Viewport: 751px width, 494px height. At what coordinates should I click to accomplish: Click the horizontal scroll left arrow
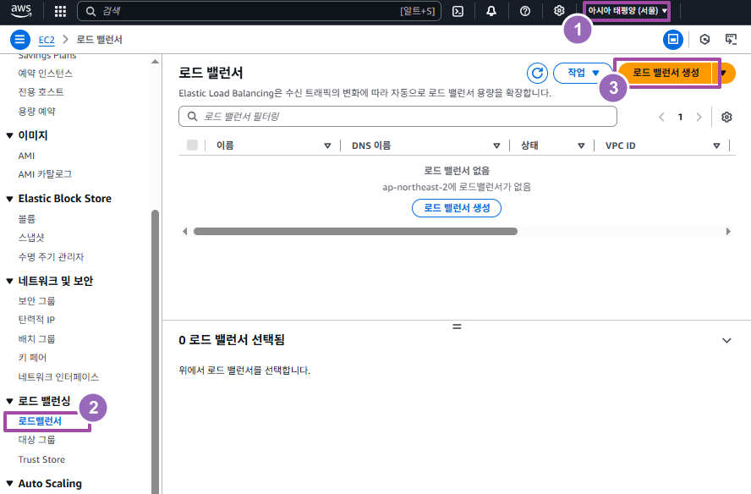click(x=185, y=232)
